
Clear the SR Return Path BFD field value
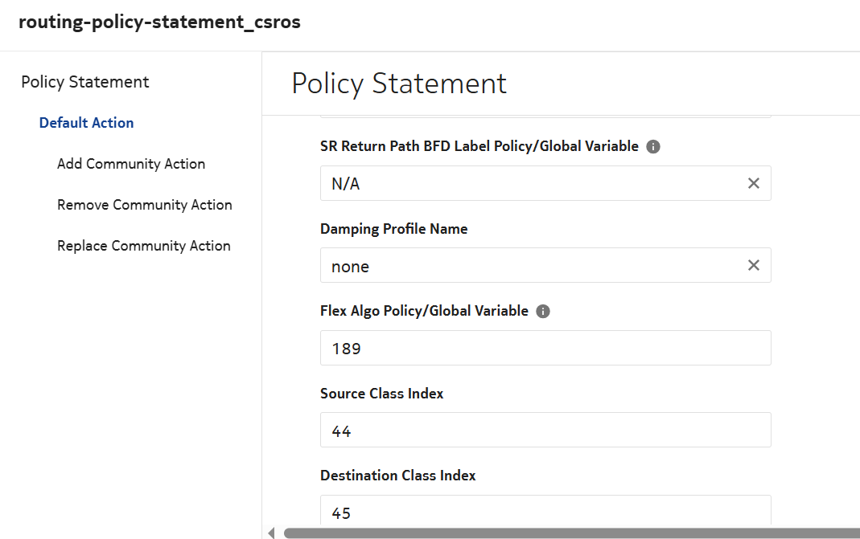pos(753,183)
